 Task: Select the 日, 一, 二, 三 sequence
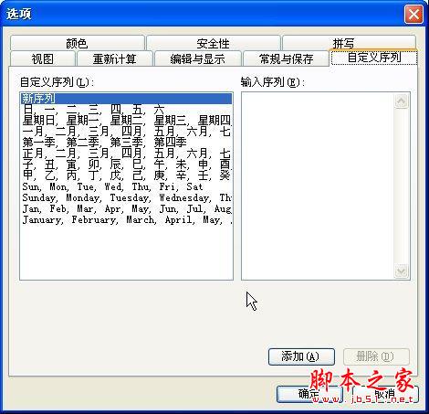pyautogui.click(x=126, y=110)
